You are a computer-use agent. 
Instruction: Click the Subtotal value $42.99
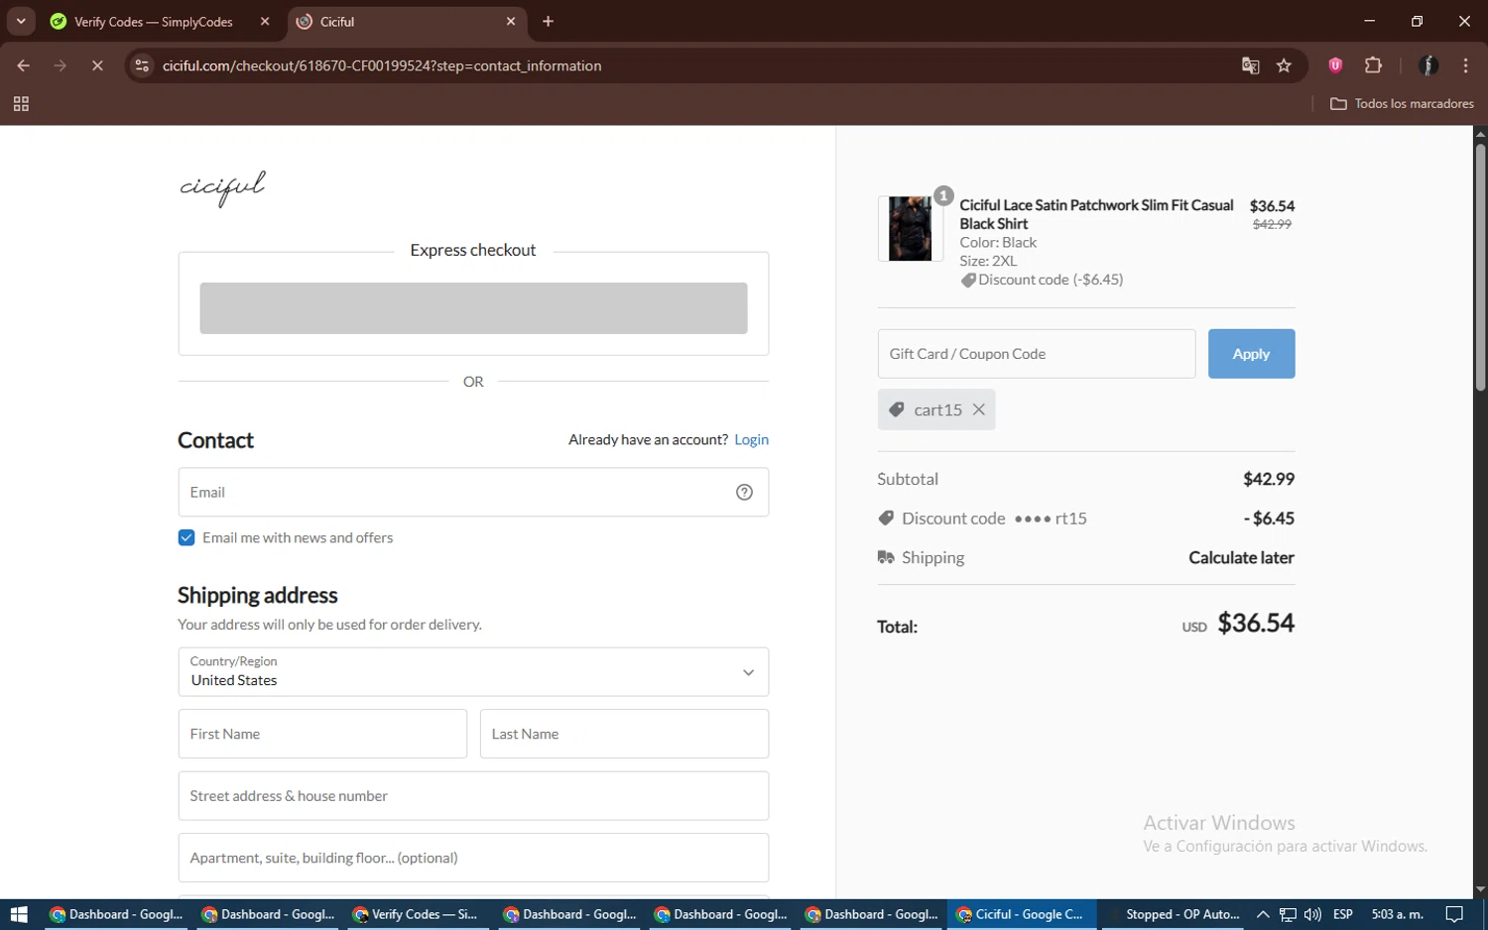[1269, 479]
